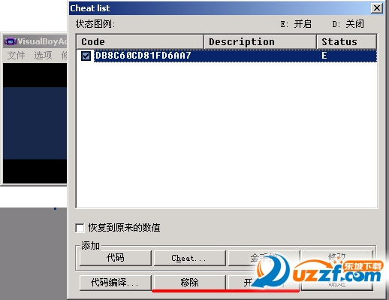Close the Cheat list dialog
This screenshot has width=389, height=300.
click(377, 8)
